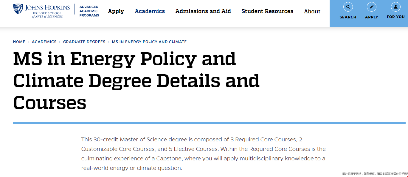Click the 30-credit degree description paragraph
This screenshot has height=177, width=408.
203,154
